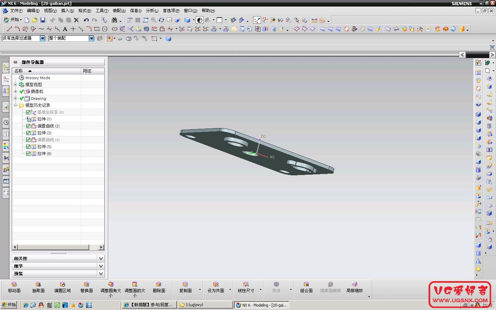Viewport: 496px width, 310px height.
Task: Sort by the 名称 column header
Action: click(46, 71)
